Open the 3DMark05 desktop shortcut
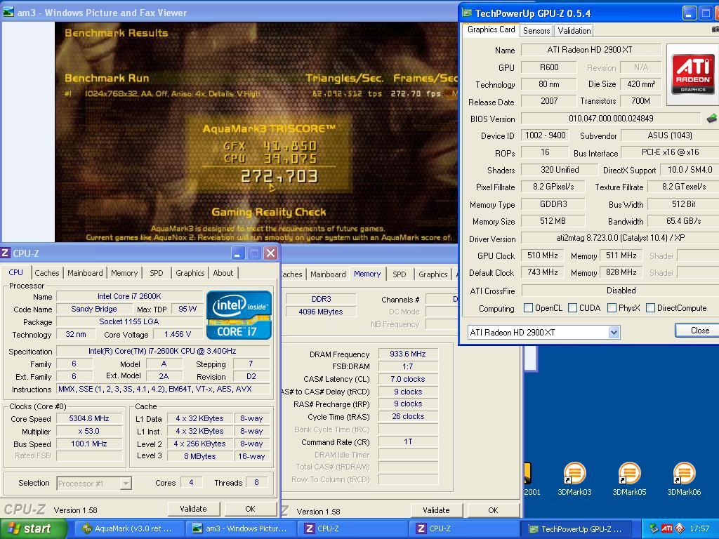This screenshot has height=539, width=719. click(x=629, y=479)
